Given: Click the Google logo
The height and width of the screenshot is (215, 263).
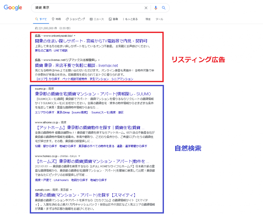Looking at the screenshot, I should click(13, 7).
